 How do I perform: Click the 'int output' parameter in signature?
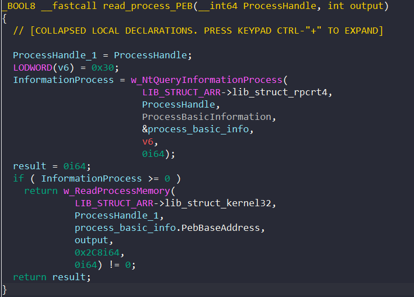click(356, 6)
